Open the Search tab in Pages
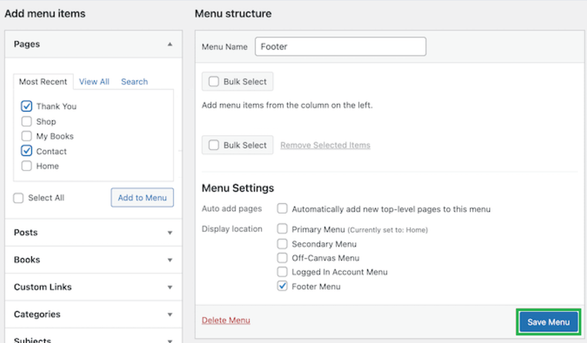The image size is (587, 343). [x=134, y=82]
